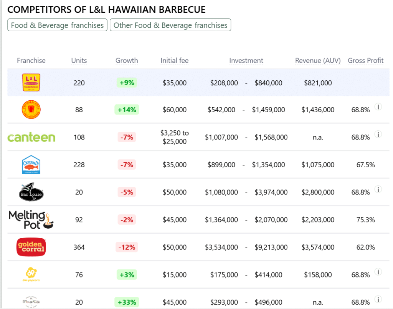Open the Halal Guys franchise logo
The image size is (393, 309).
tap(31, 110)
